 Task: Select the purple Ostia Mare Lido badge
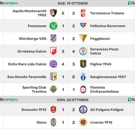53,64
